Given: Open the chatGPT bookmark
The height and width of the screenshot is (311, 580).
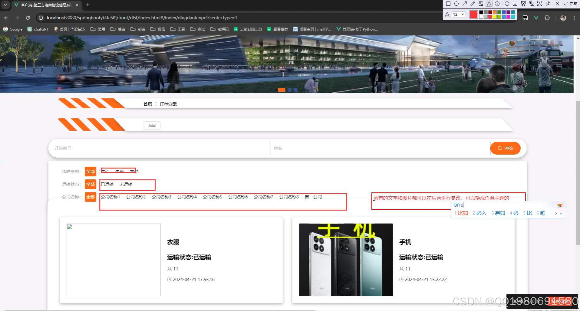Looking at the screenshot, I should (x=38, y=29).
